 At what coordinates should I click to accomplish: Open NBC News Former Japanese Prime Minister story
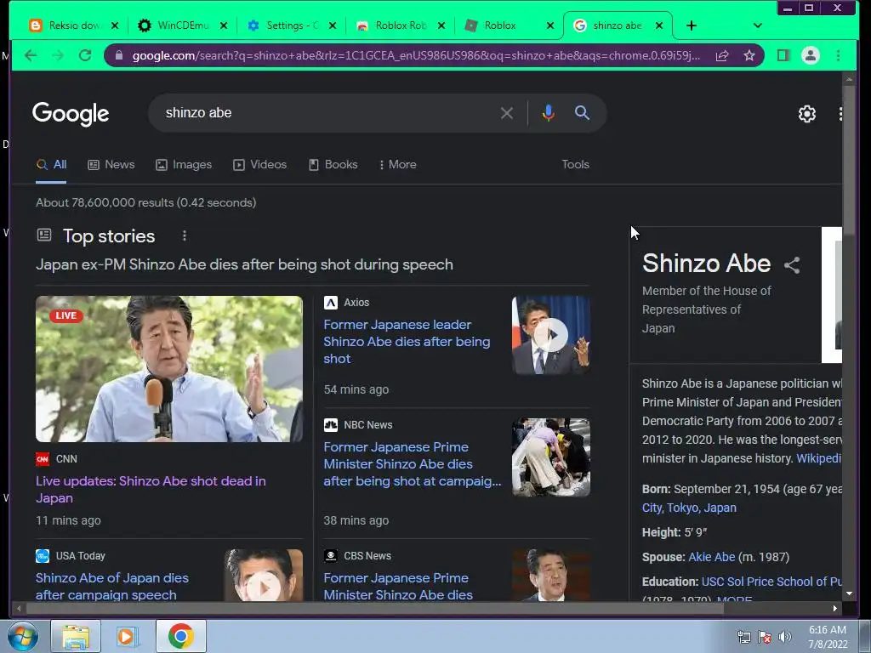pos(413,463)
